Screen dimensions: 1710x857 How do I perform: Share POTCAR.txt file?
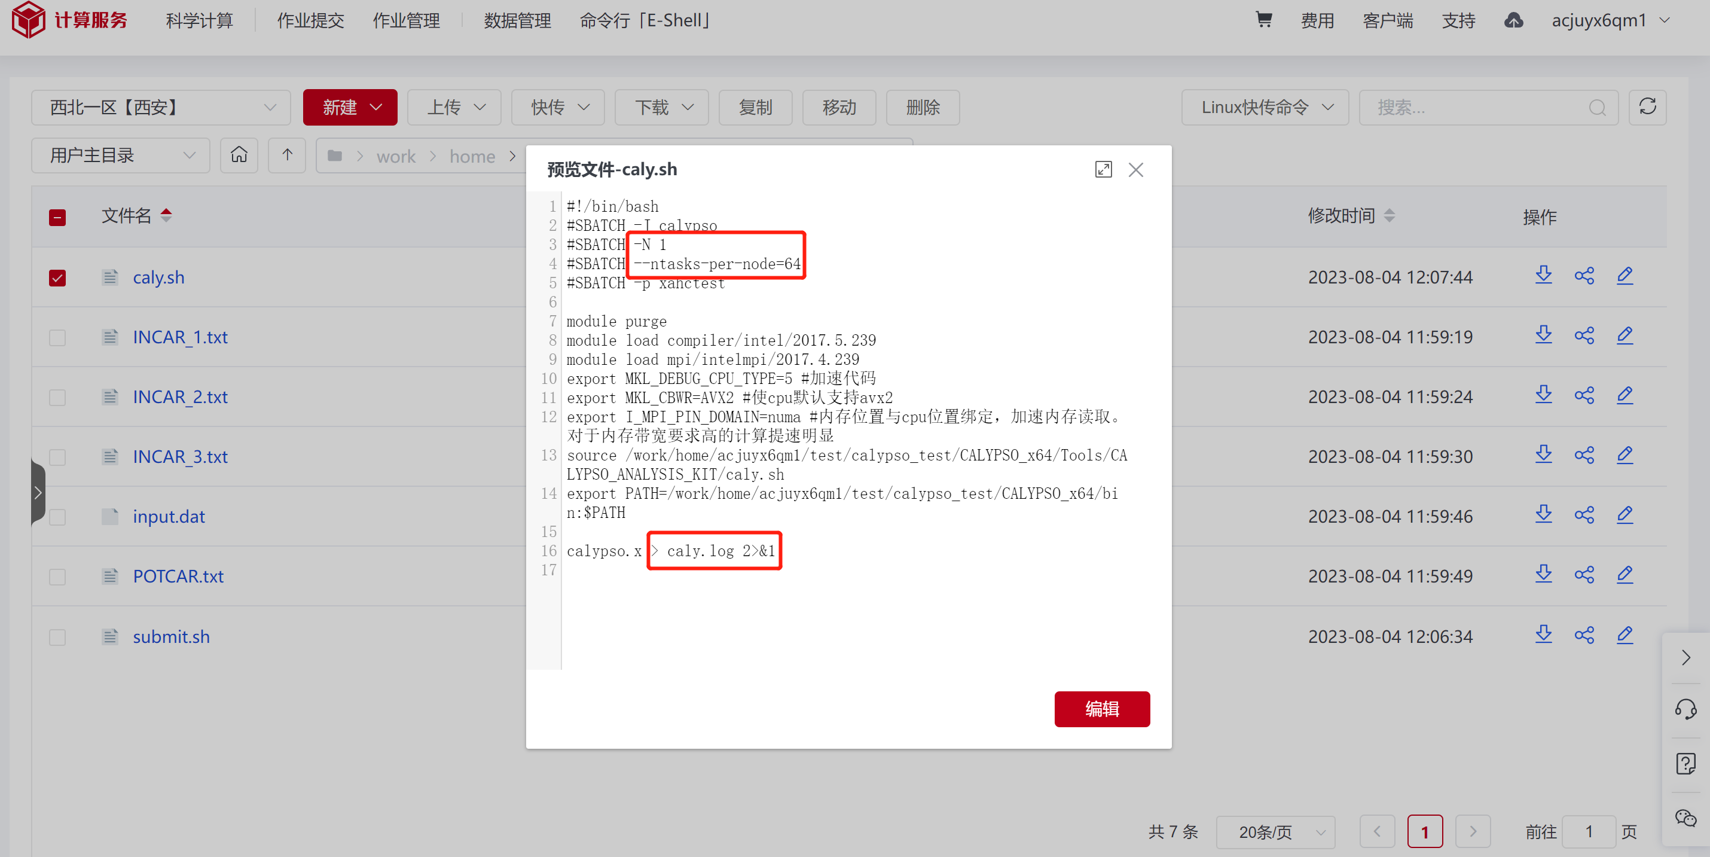(1584, 574)
